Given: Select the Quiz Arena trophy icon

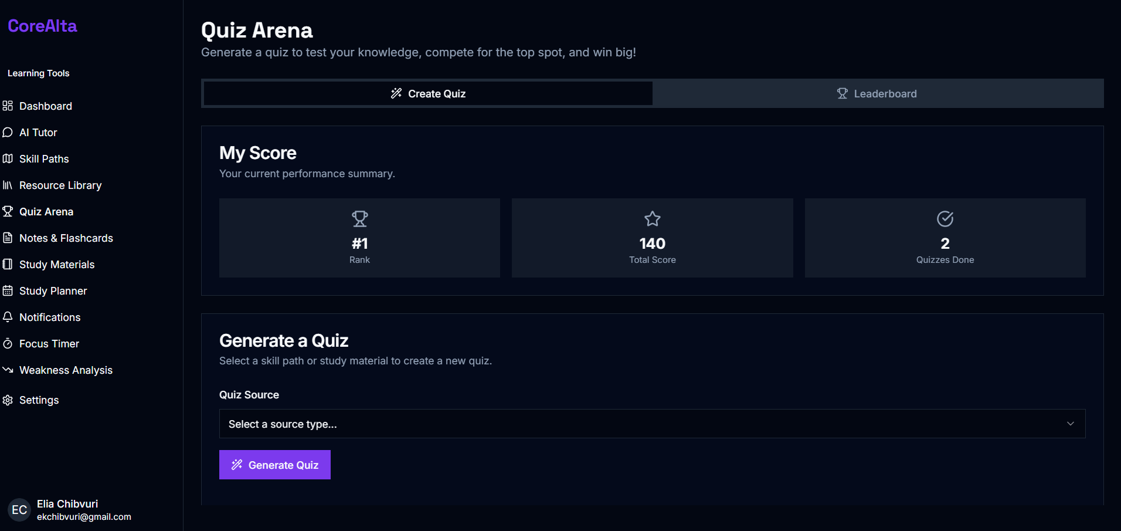Looking at the screenshot, I should 8,211.
